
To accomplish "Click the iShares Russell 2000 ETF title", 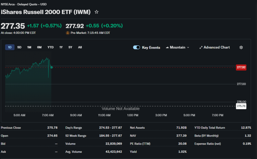I will click(46, 12).
